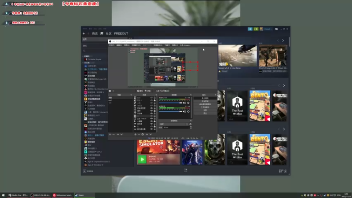352x198 pixels.
Task: Open friends and chat icon at Steam's bottom right
Action: click(x=286, y=171)
